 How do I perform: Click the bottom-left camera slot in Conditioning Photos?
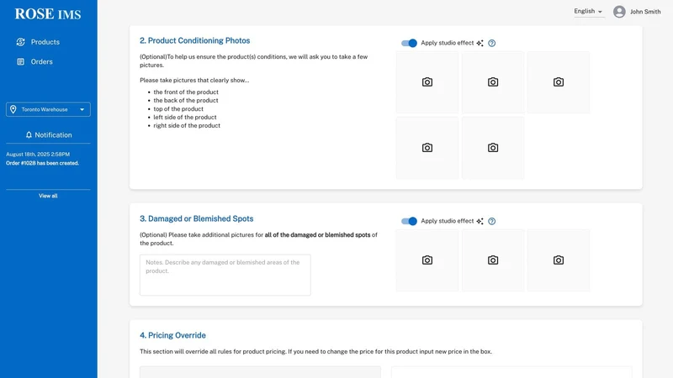[x=427, y=148]
